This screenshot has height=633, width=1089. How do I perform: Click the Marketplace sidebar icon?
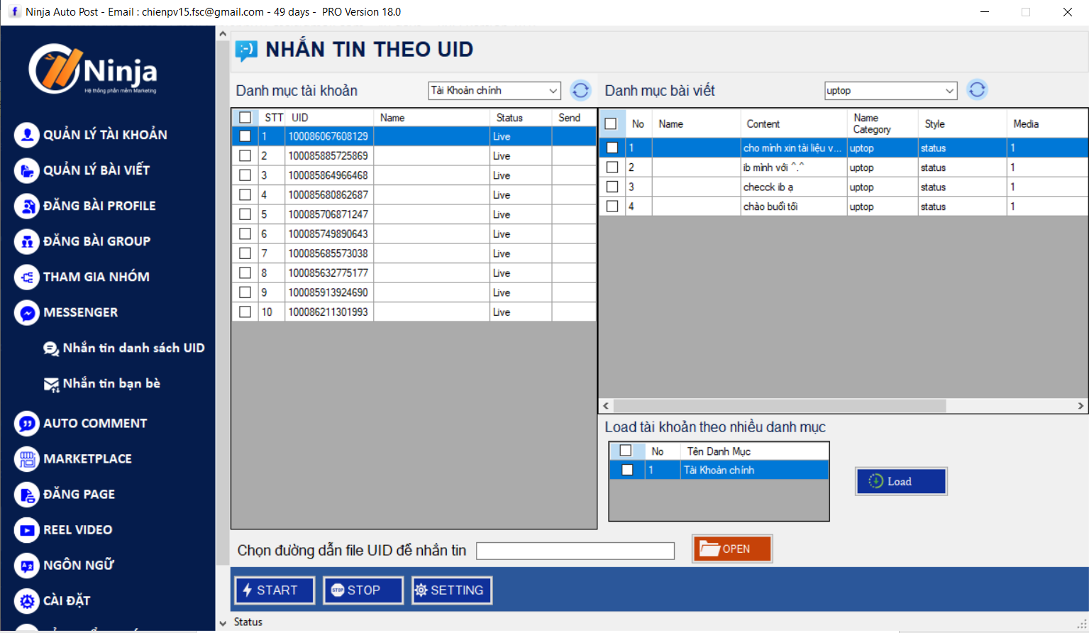tap(27, 459)
